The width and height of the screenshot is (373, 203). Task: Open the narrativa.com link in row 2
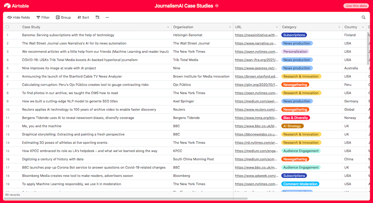point(256,43)
